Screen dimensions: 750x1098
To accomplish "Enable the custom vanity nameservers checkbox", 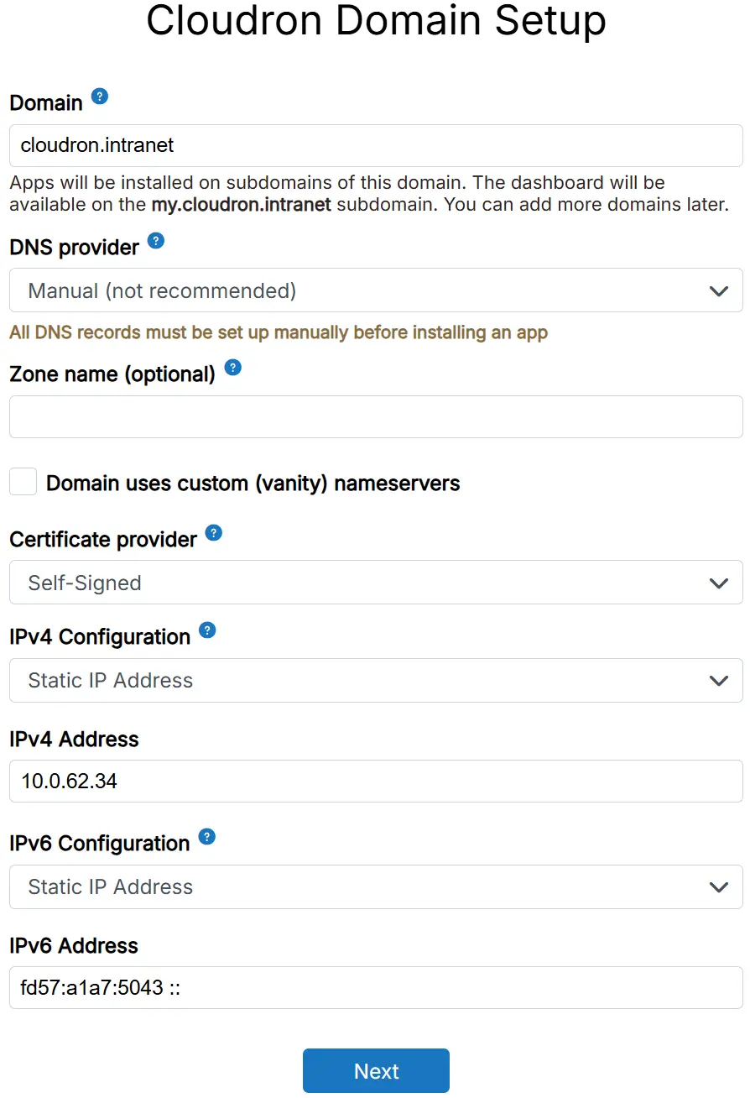I will click(23, 482).
